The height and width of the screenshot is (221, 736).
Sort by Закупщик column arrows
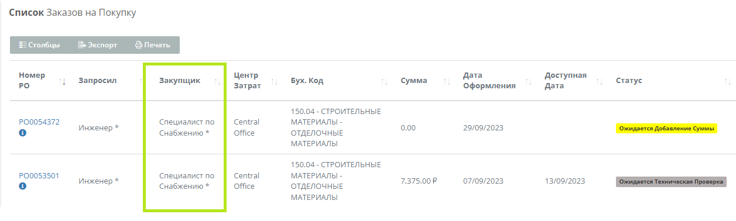coord(217,81)
